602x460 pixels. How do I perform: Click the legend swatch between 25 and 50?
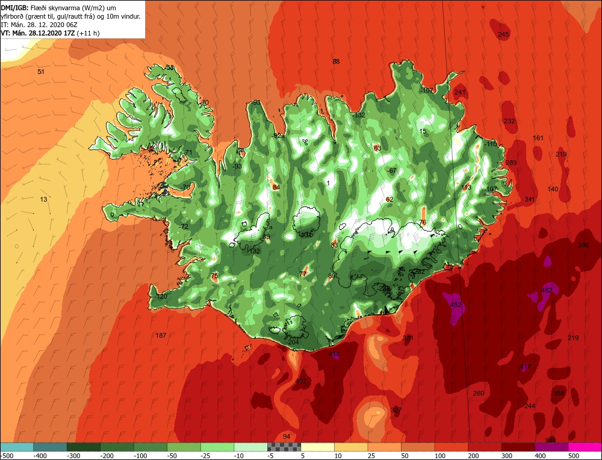click(384, 447)
